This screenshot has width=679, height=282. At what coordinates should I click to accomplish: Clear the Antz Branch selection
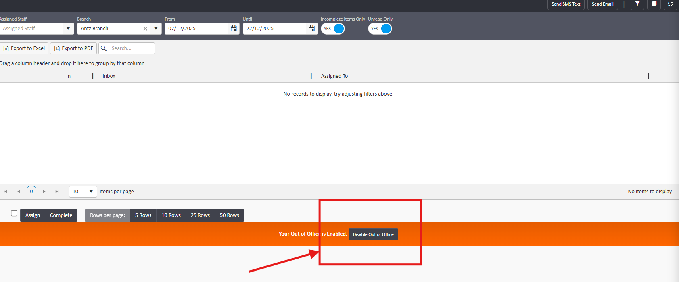tap(145, 29)
